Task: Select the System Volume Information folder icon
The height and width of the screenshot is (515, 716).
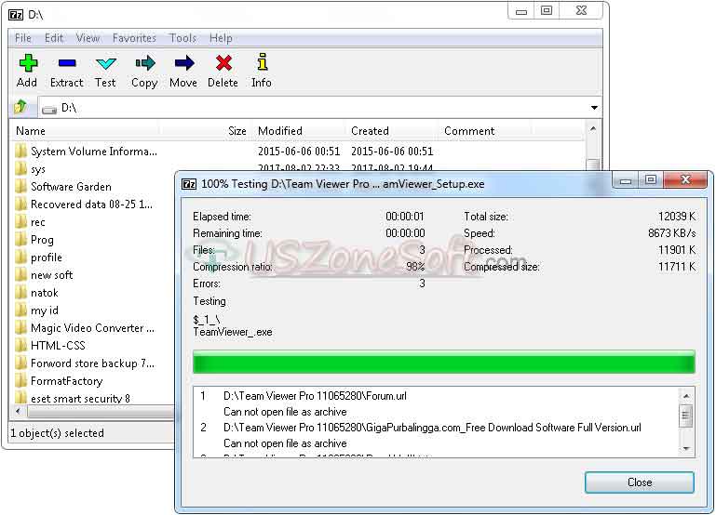Action: tap(21, 151)
